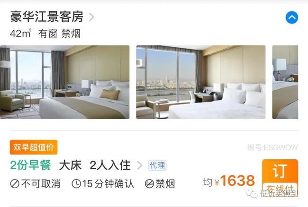
Task: Tap the 双早超值价 orange promotion tag
Action: pyautogui.click(x=34, y=147)
